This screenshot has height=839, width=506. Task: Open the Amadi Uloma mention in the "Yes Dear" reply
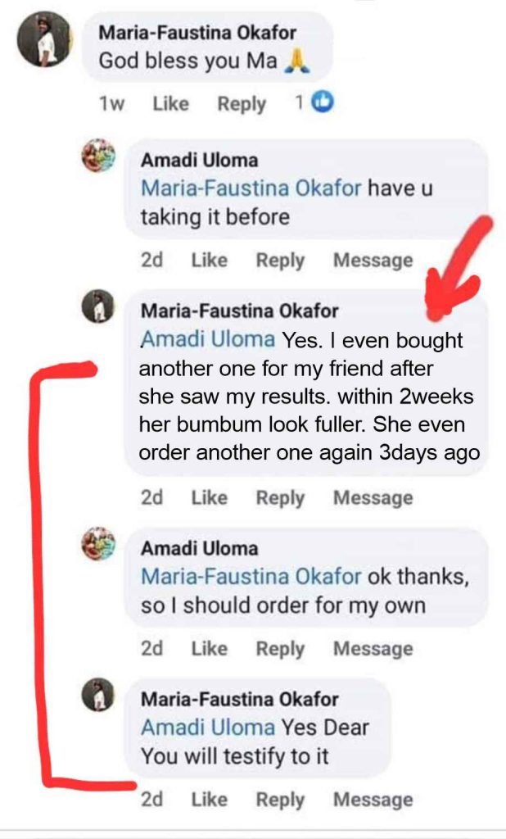[207, 727]
